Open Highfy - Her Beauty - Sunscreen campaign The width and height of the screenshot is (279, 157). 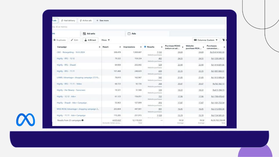tap(71, 90)
